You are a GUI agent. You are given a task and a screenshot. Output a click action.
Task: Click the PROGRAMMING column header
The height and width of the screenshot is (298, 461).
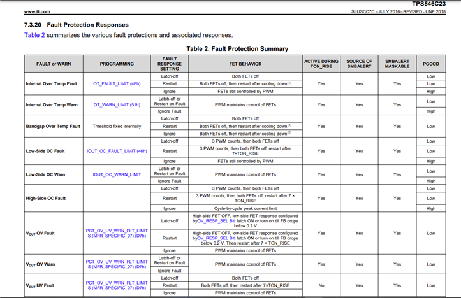pos(117,64)
